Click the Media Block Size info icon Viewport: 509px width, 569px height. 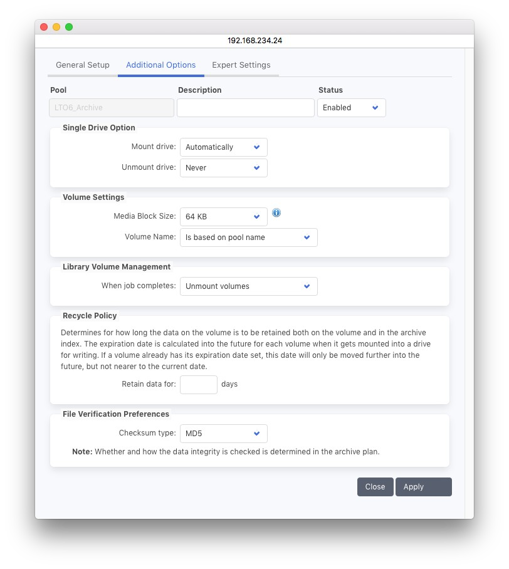click(x=276, y=213)
